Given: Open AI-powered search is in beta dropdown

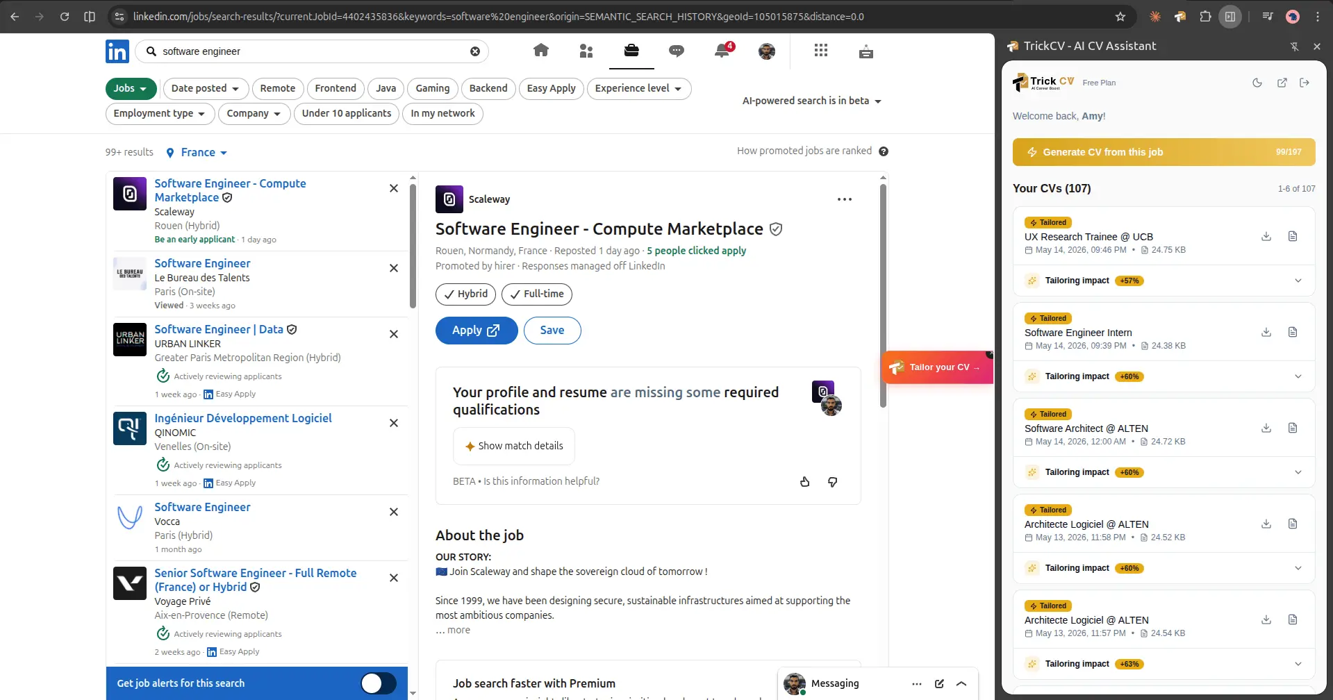Looking at the screenshot, I should point(812,101).
